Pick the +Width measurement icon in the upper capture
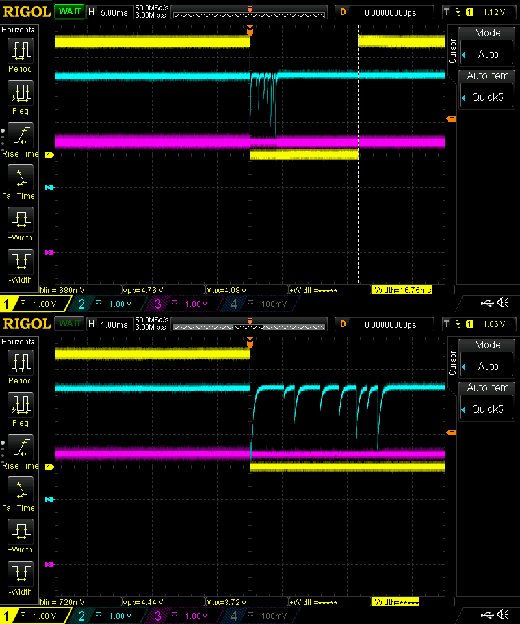Viewport: 520px width, 624px height. [x=21, y=219]
